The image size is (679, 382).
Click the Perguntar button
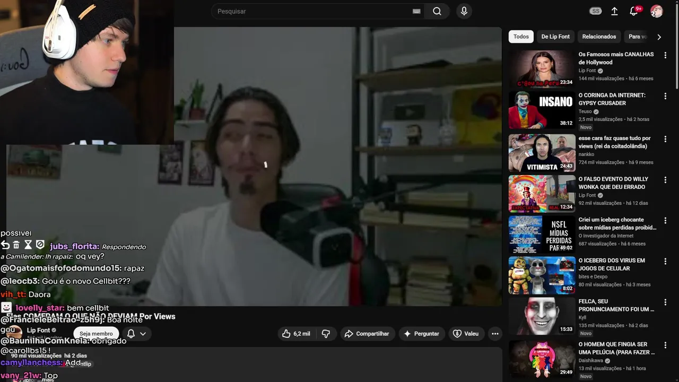pos(422,334)
